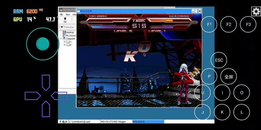Image resolution: width=261 pixels, height=130 pixels.
Task: Tap the D-pad left arrow
Action: point(33,96)
